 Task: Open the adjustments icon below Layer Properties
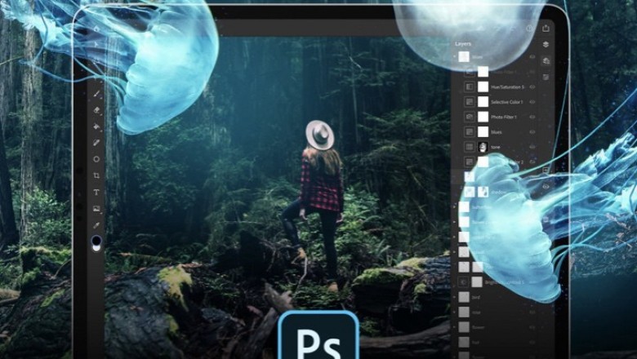(x=546, y=77)
